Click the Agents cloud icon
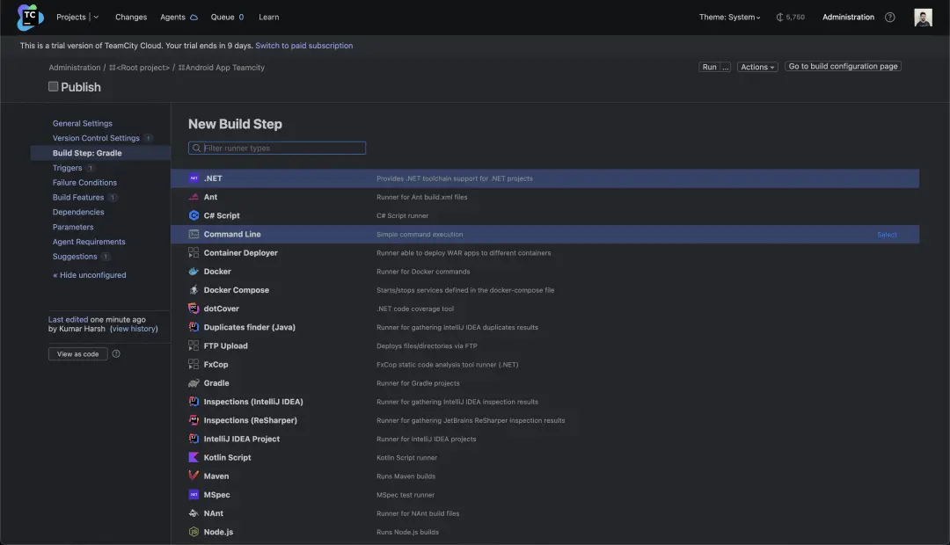 [194, 18]
